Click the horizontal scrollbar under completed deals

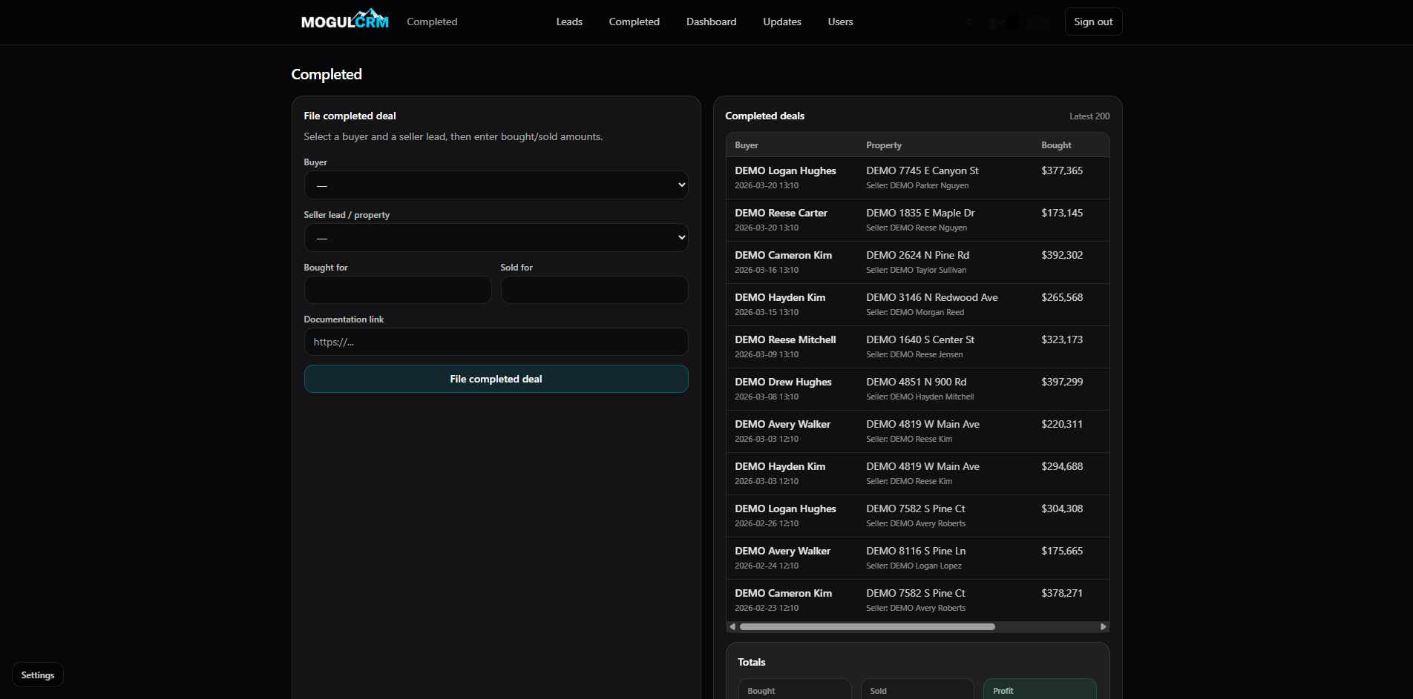(x=867, y=626)
